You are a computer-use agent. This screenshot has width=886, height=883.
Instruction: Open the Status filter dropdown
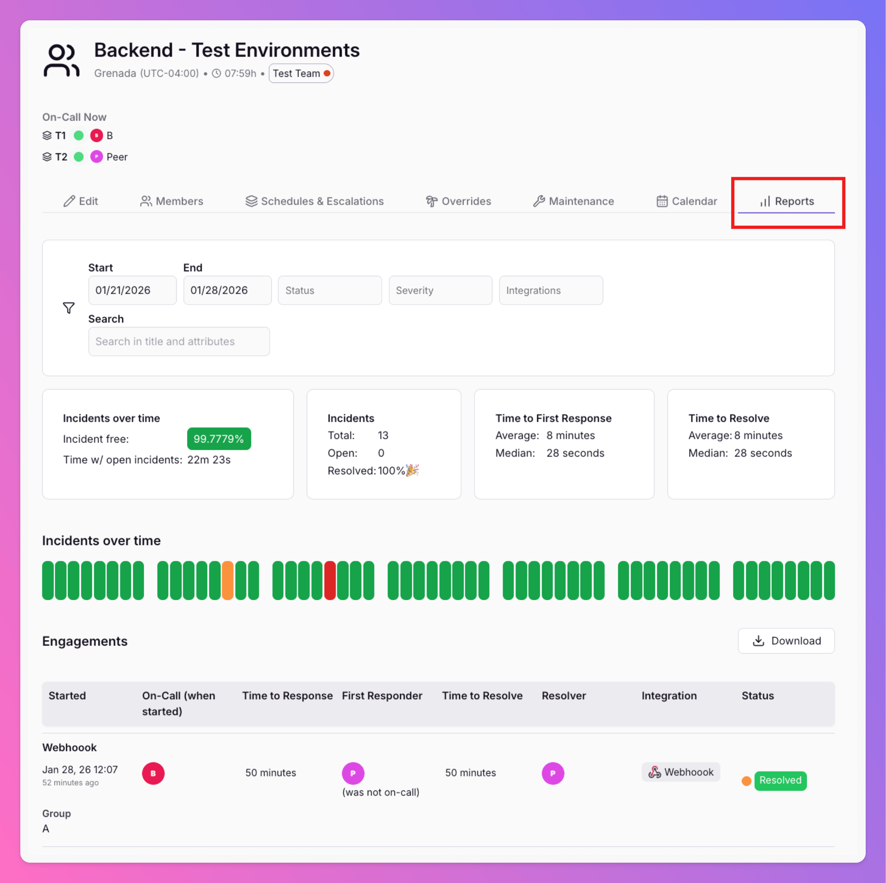330,290
